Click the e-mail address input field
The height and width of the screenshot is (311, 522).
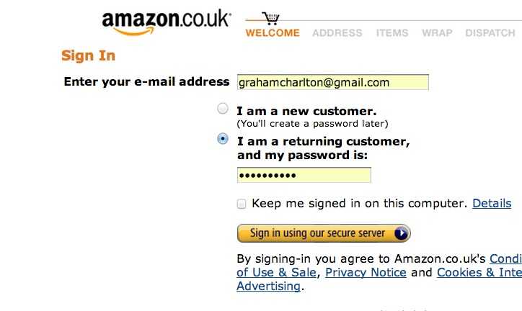tap(332, 82)
